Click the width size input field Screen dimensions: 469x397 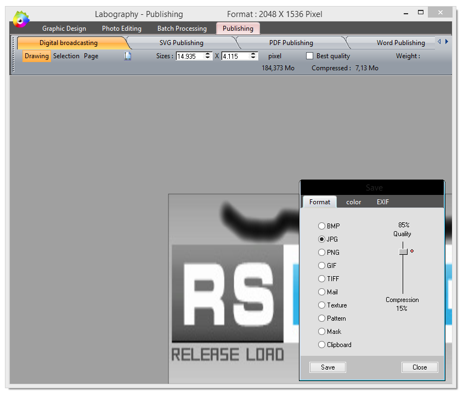tap(190, 56)
